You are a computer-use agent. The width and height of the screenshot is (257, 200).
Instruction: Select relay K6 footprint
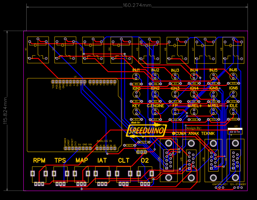(x=177, y=50)
